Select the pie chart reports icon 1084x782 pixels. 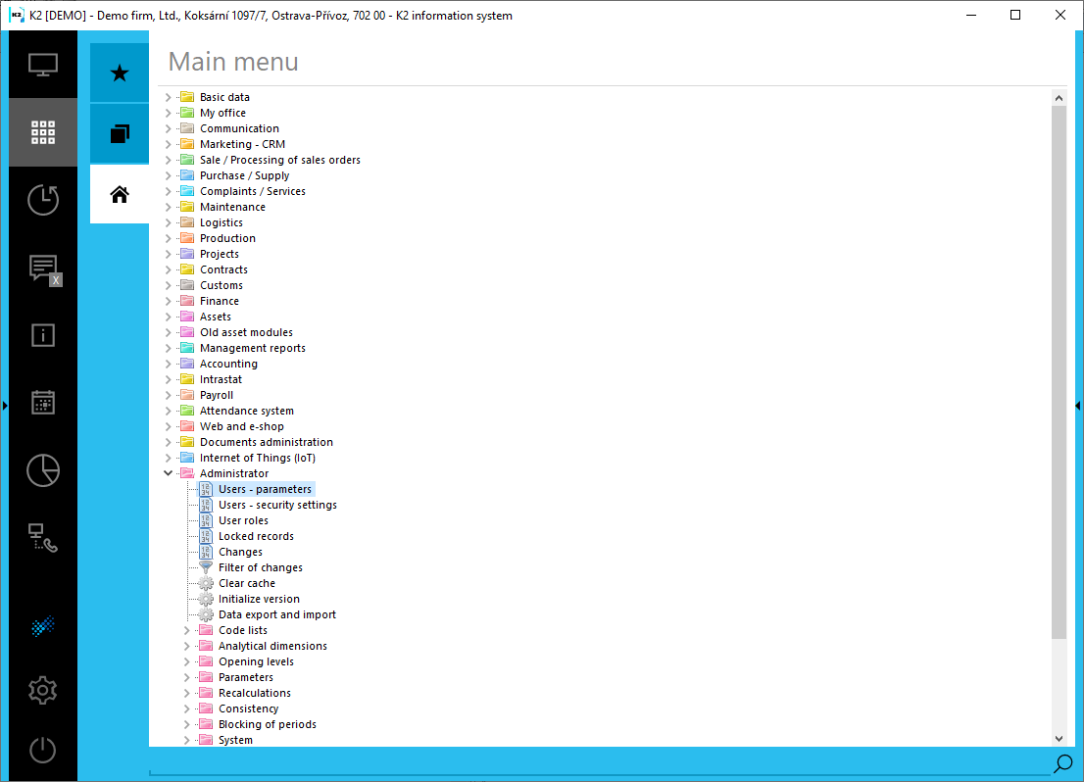[43, 470]
